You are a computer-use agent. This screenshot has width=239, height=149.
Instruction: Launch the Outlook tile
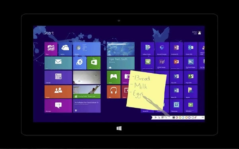pos(191,49)
